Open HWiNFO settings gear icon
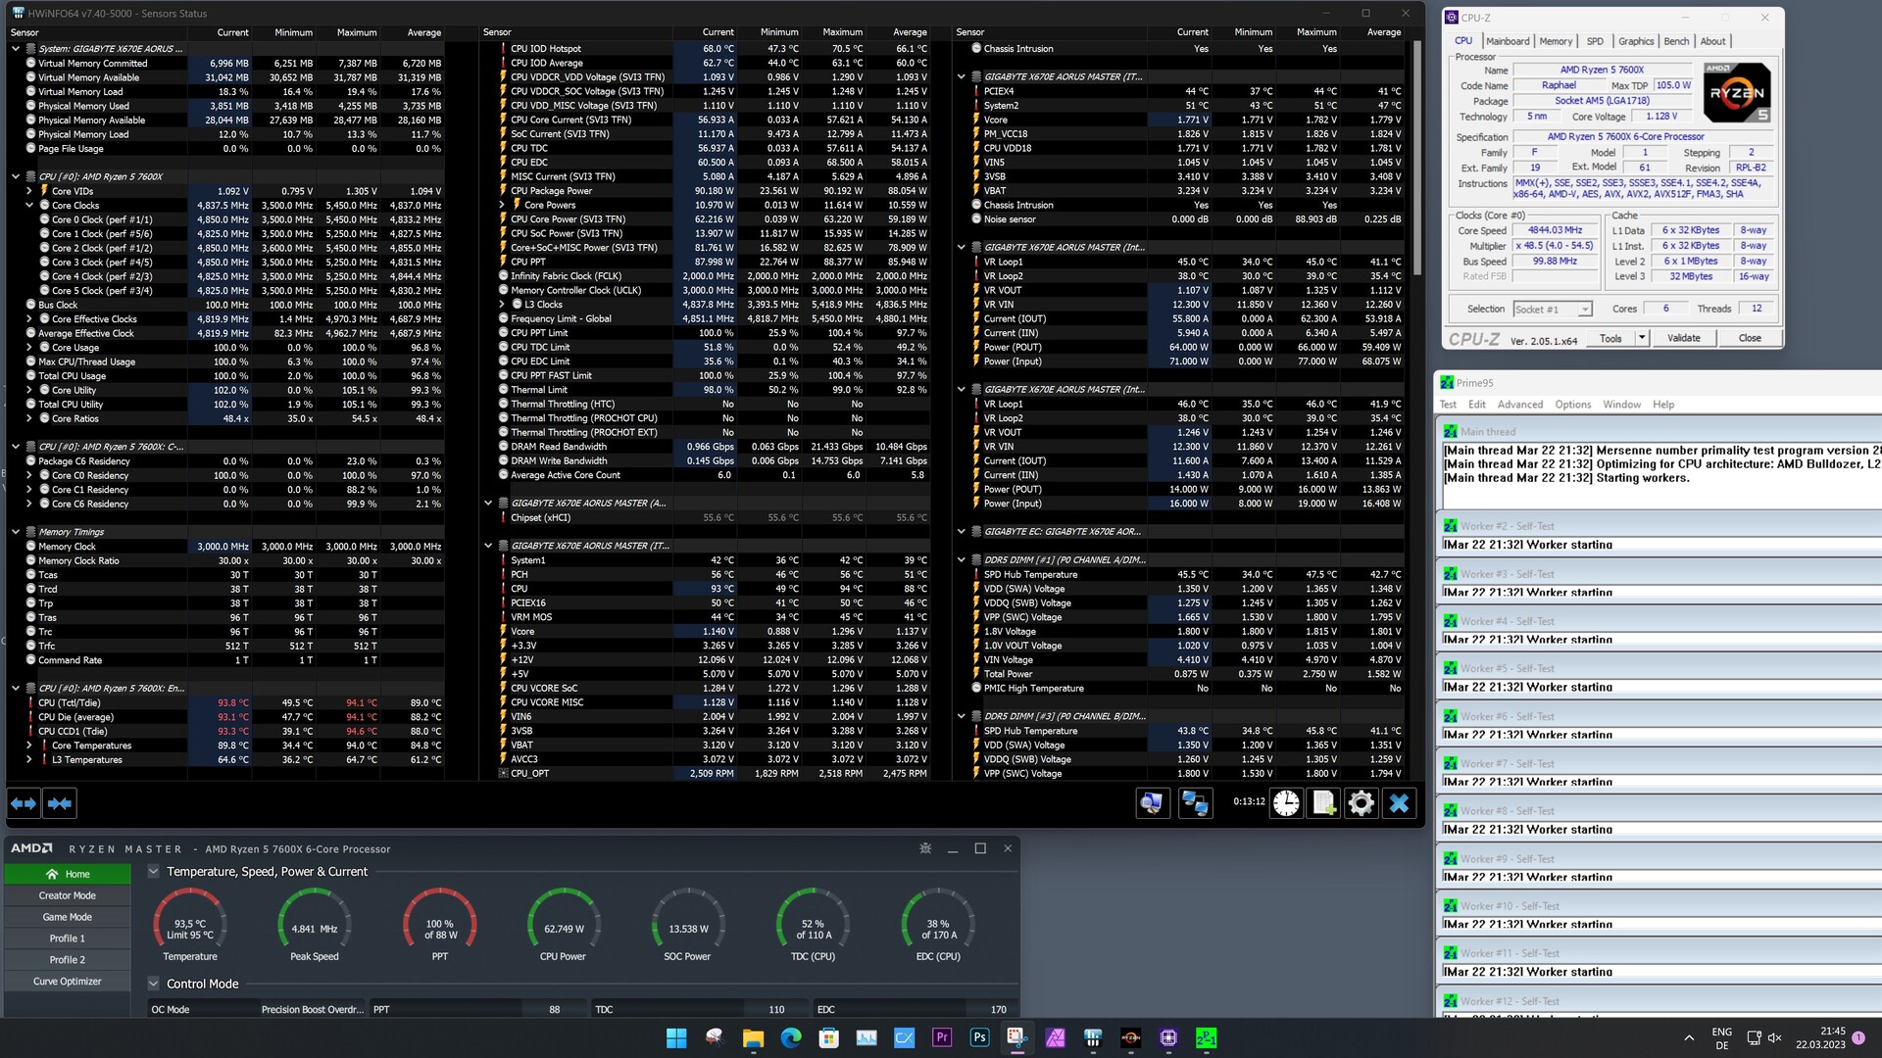This screenshot has height=1058, width=1882. coord(1361,803)
